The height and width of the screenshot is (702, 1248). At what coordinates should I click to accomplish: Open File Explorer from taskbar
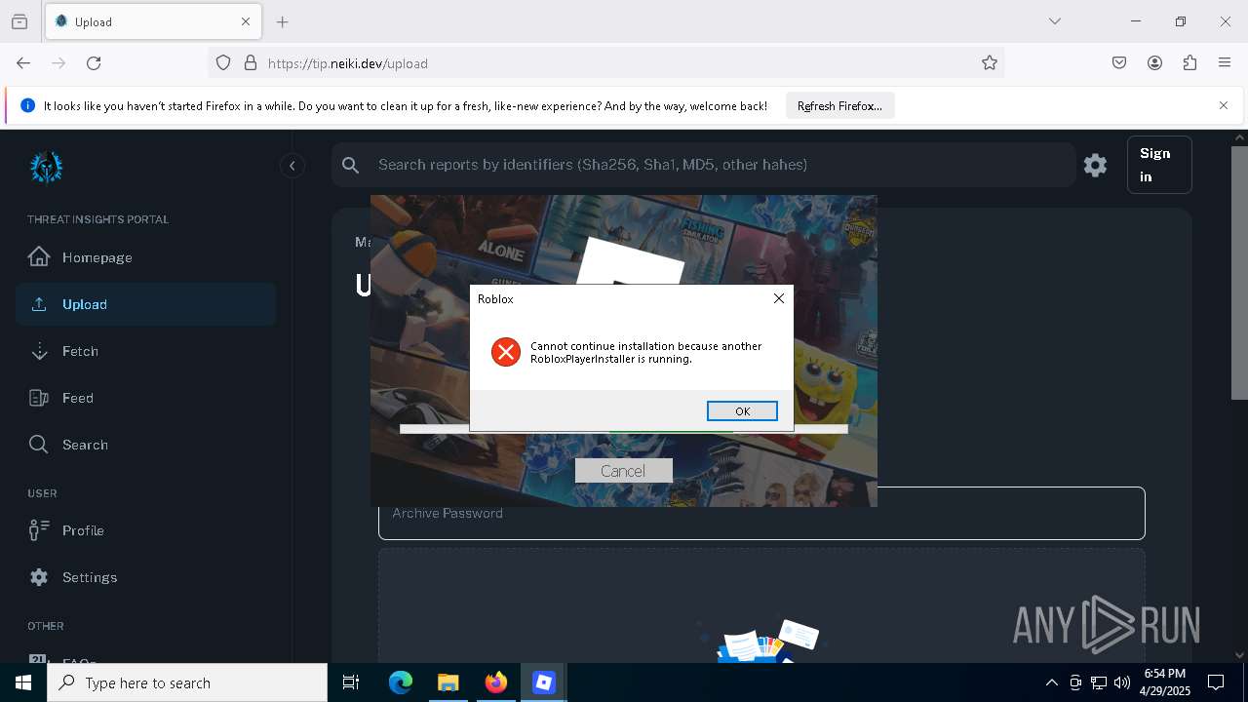point(448,682)
